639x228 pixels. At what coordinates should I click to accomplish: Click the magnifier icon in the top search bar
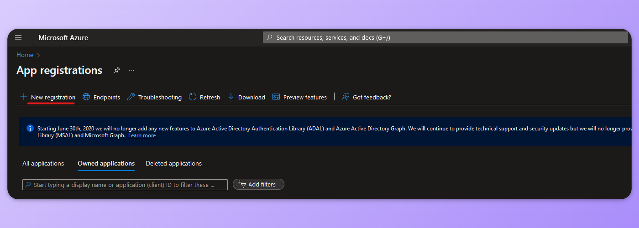(270, 37)
